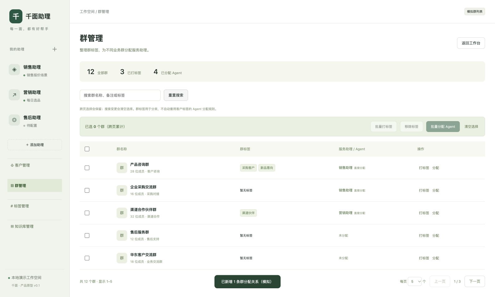The width and height of the screenshot is (495, 297).
Task: Open the 每页 page size dropdown
Action: pos(415,281)
